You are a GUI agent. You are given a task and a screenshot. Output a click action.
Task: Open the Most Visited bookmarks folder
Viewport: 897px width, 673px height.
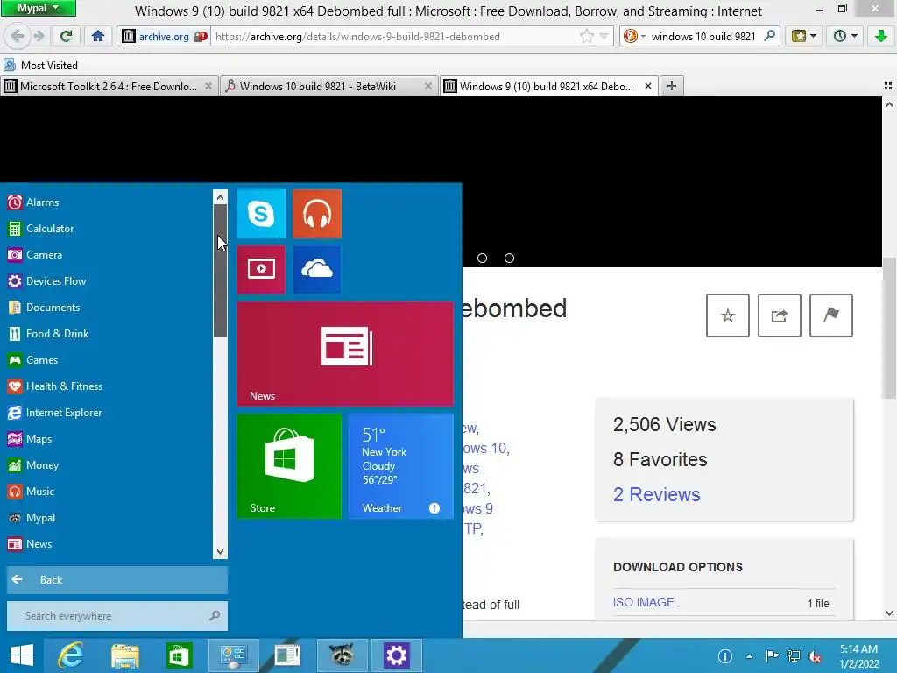tap(40, 65)
